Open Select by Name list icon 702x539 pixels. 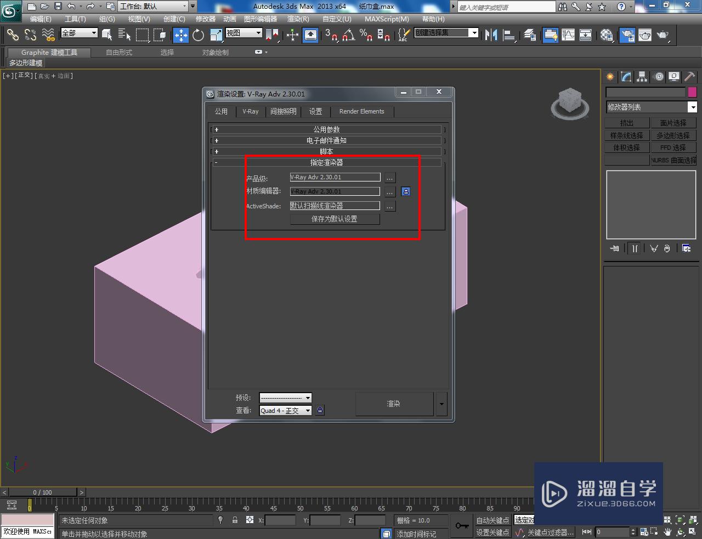coord(124,35)
